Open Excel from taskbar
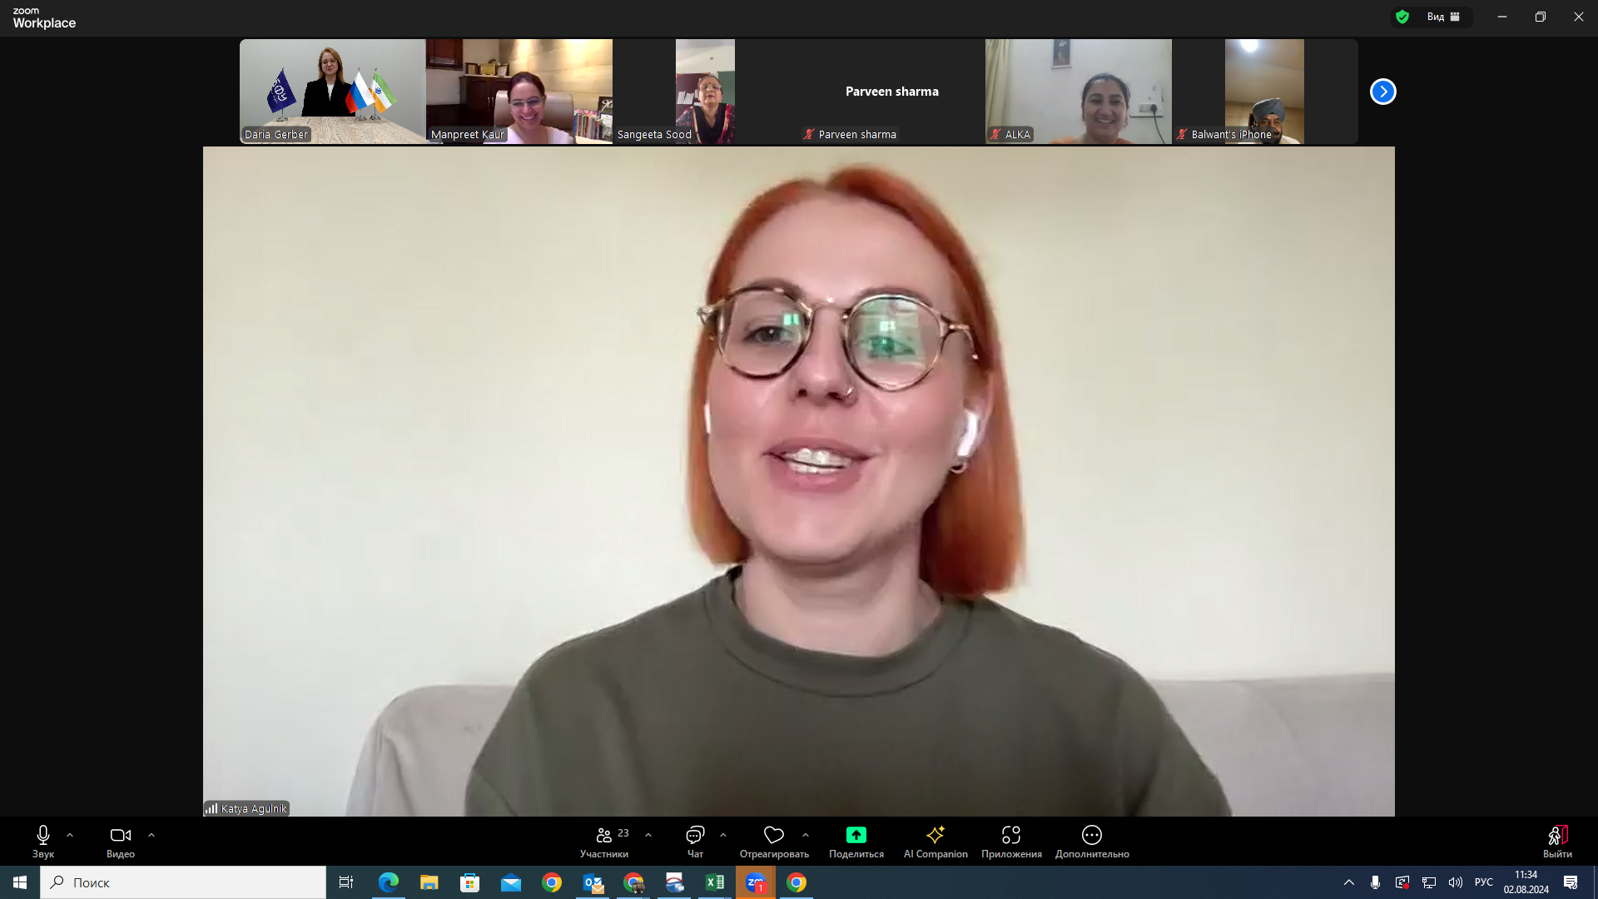 coord(715,882)
